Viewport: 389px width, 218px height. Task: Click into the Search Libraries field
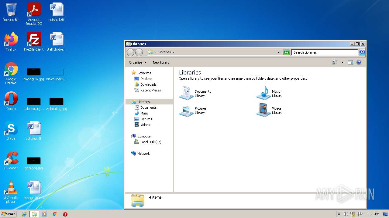(325, 52)
